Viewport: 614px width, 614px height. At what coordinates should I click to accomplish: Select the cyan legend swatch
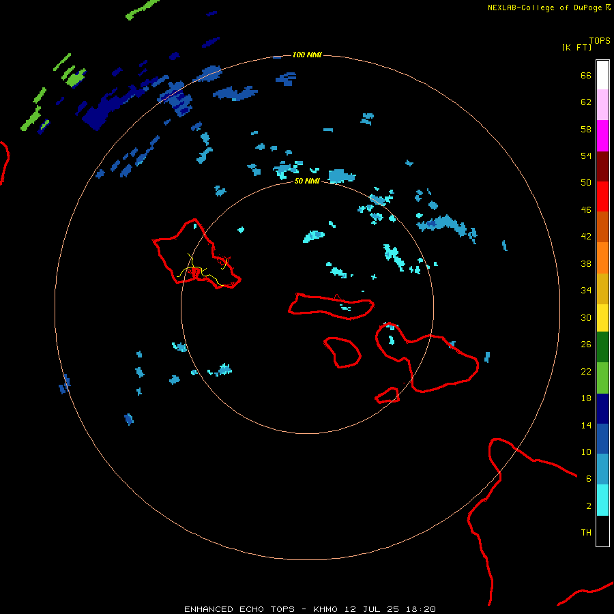pyautogui.click(x=602, y=500)
